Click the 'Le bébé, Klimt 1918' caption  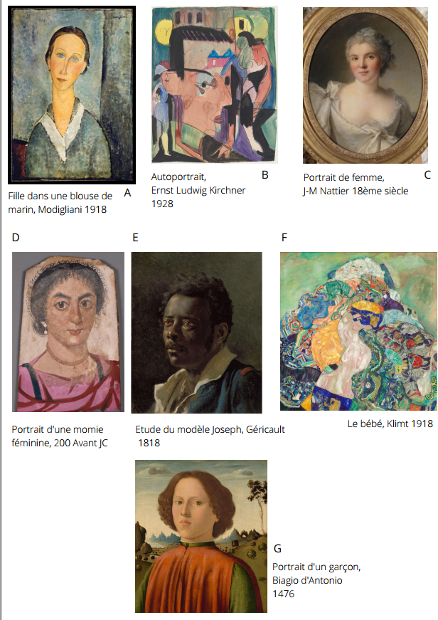coord(390,424)
